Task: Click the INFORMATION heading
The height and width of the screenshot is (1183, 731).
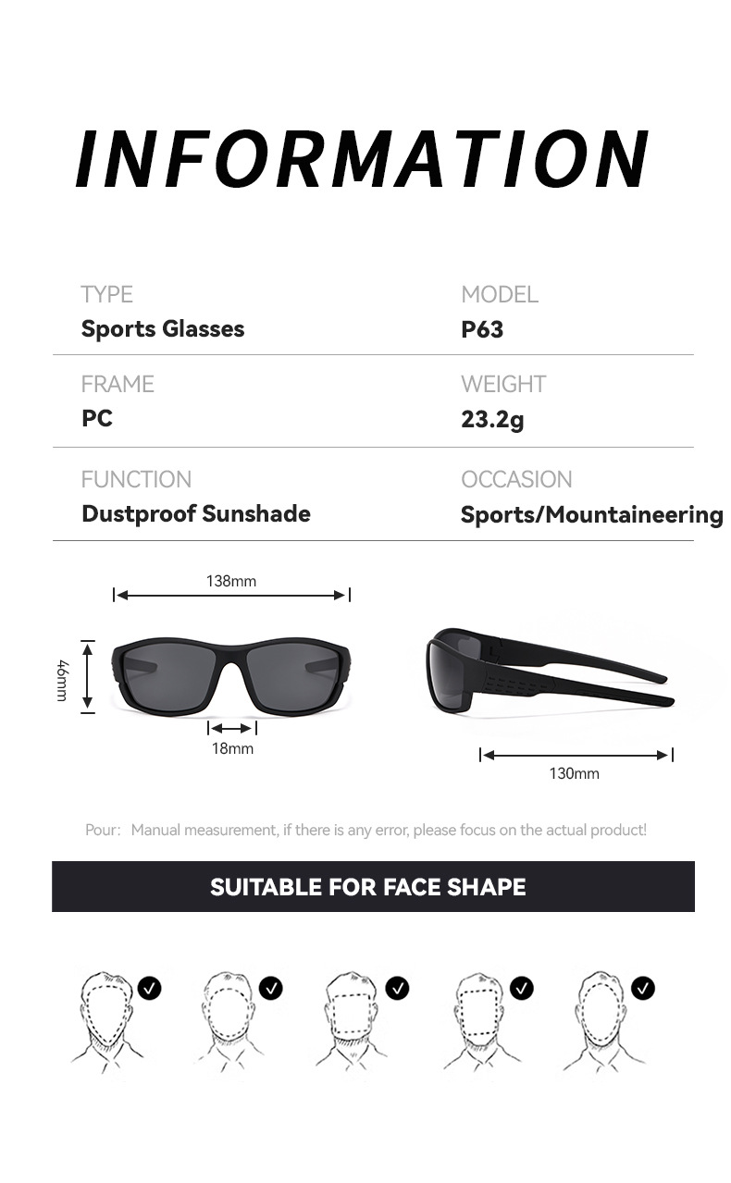Action: pos(363,159)
